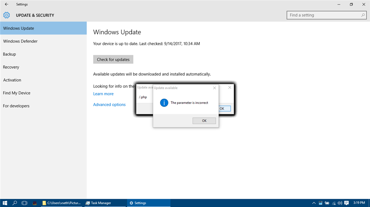Close the front Update available dialog
The image size is (370, 207).
[215, 88]
